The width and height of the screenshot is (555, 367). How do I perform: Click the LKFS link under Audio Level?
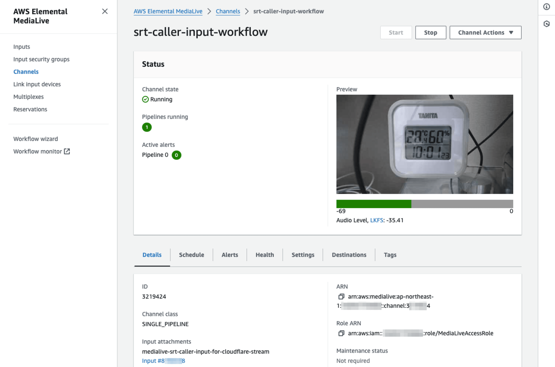click(377, 220)
